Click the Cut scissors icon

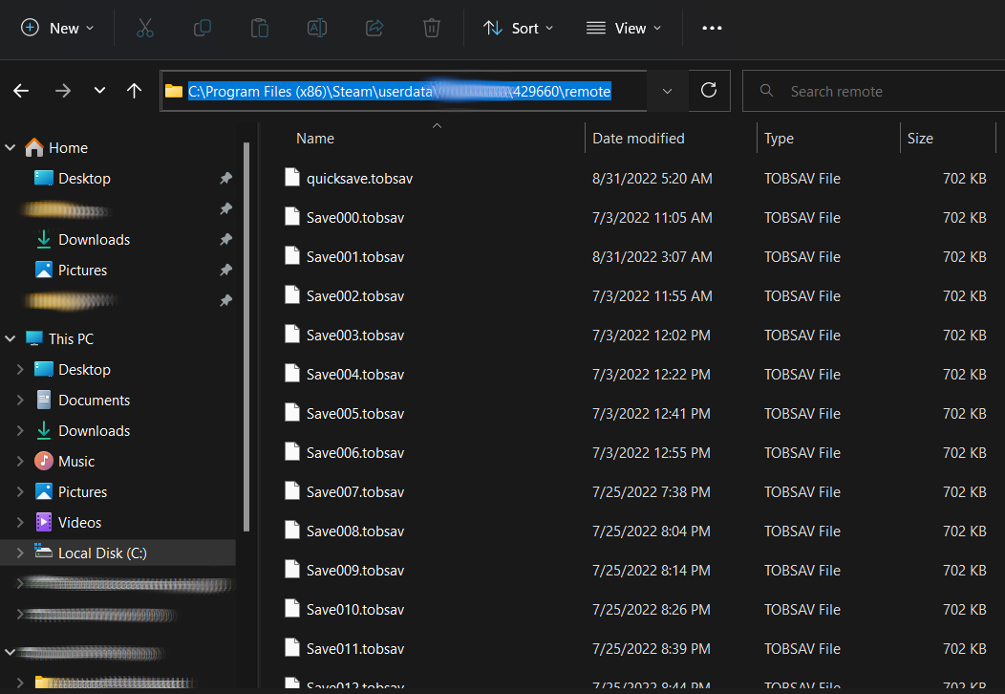pyautogui.click(x=145, y=29)
